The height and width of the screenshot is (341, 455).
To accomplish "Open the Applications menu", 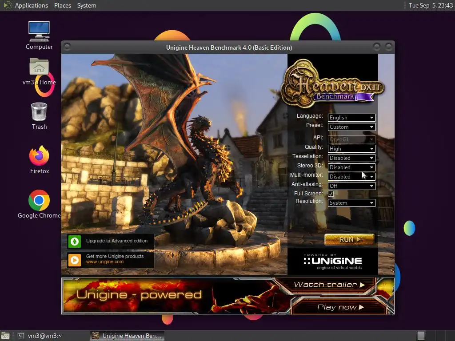I will pos(32,5).
